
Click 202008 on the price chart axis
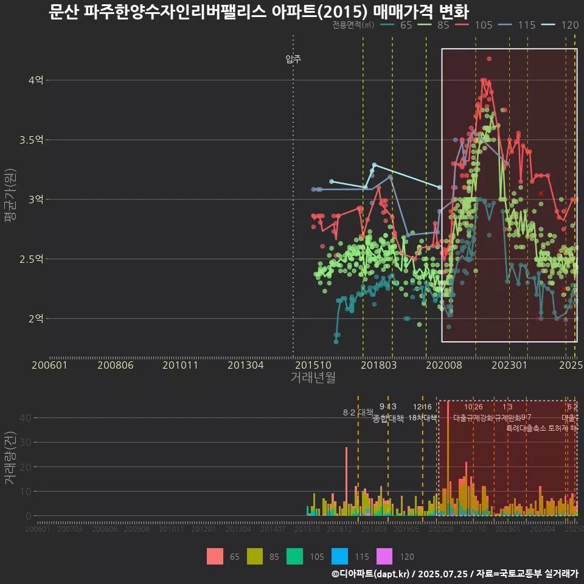[x=444, y=365]
